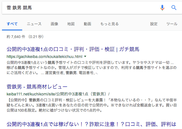Switch to the 画像 tab
Image resolution: width=182 pixels, height=129 pixels.
[x=54, y=24]
